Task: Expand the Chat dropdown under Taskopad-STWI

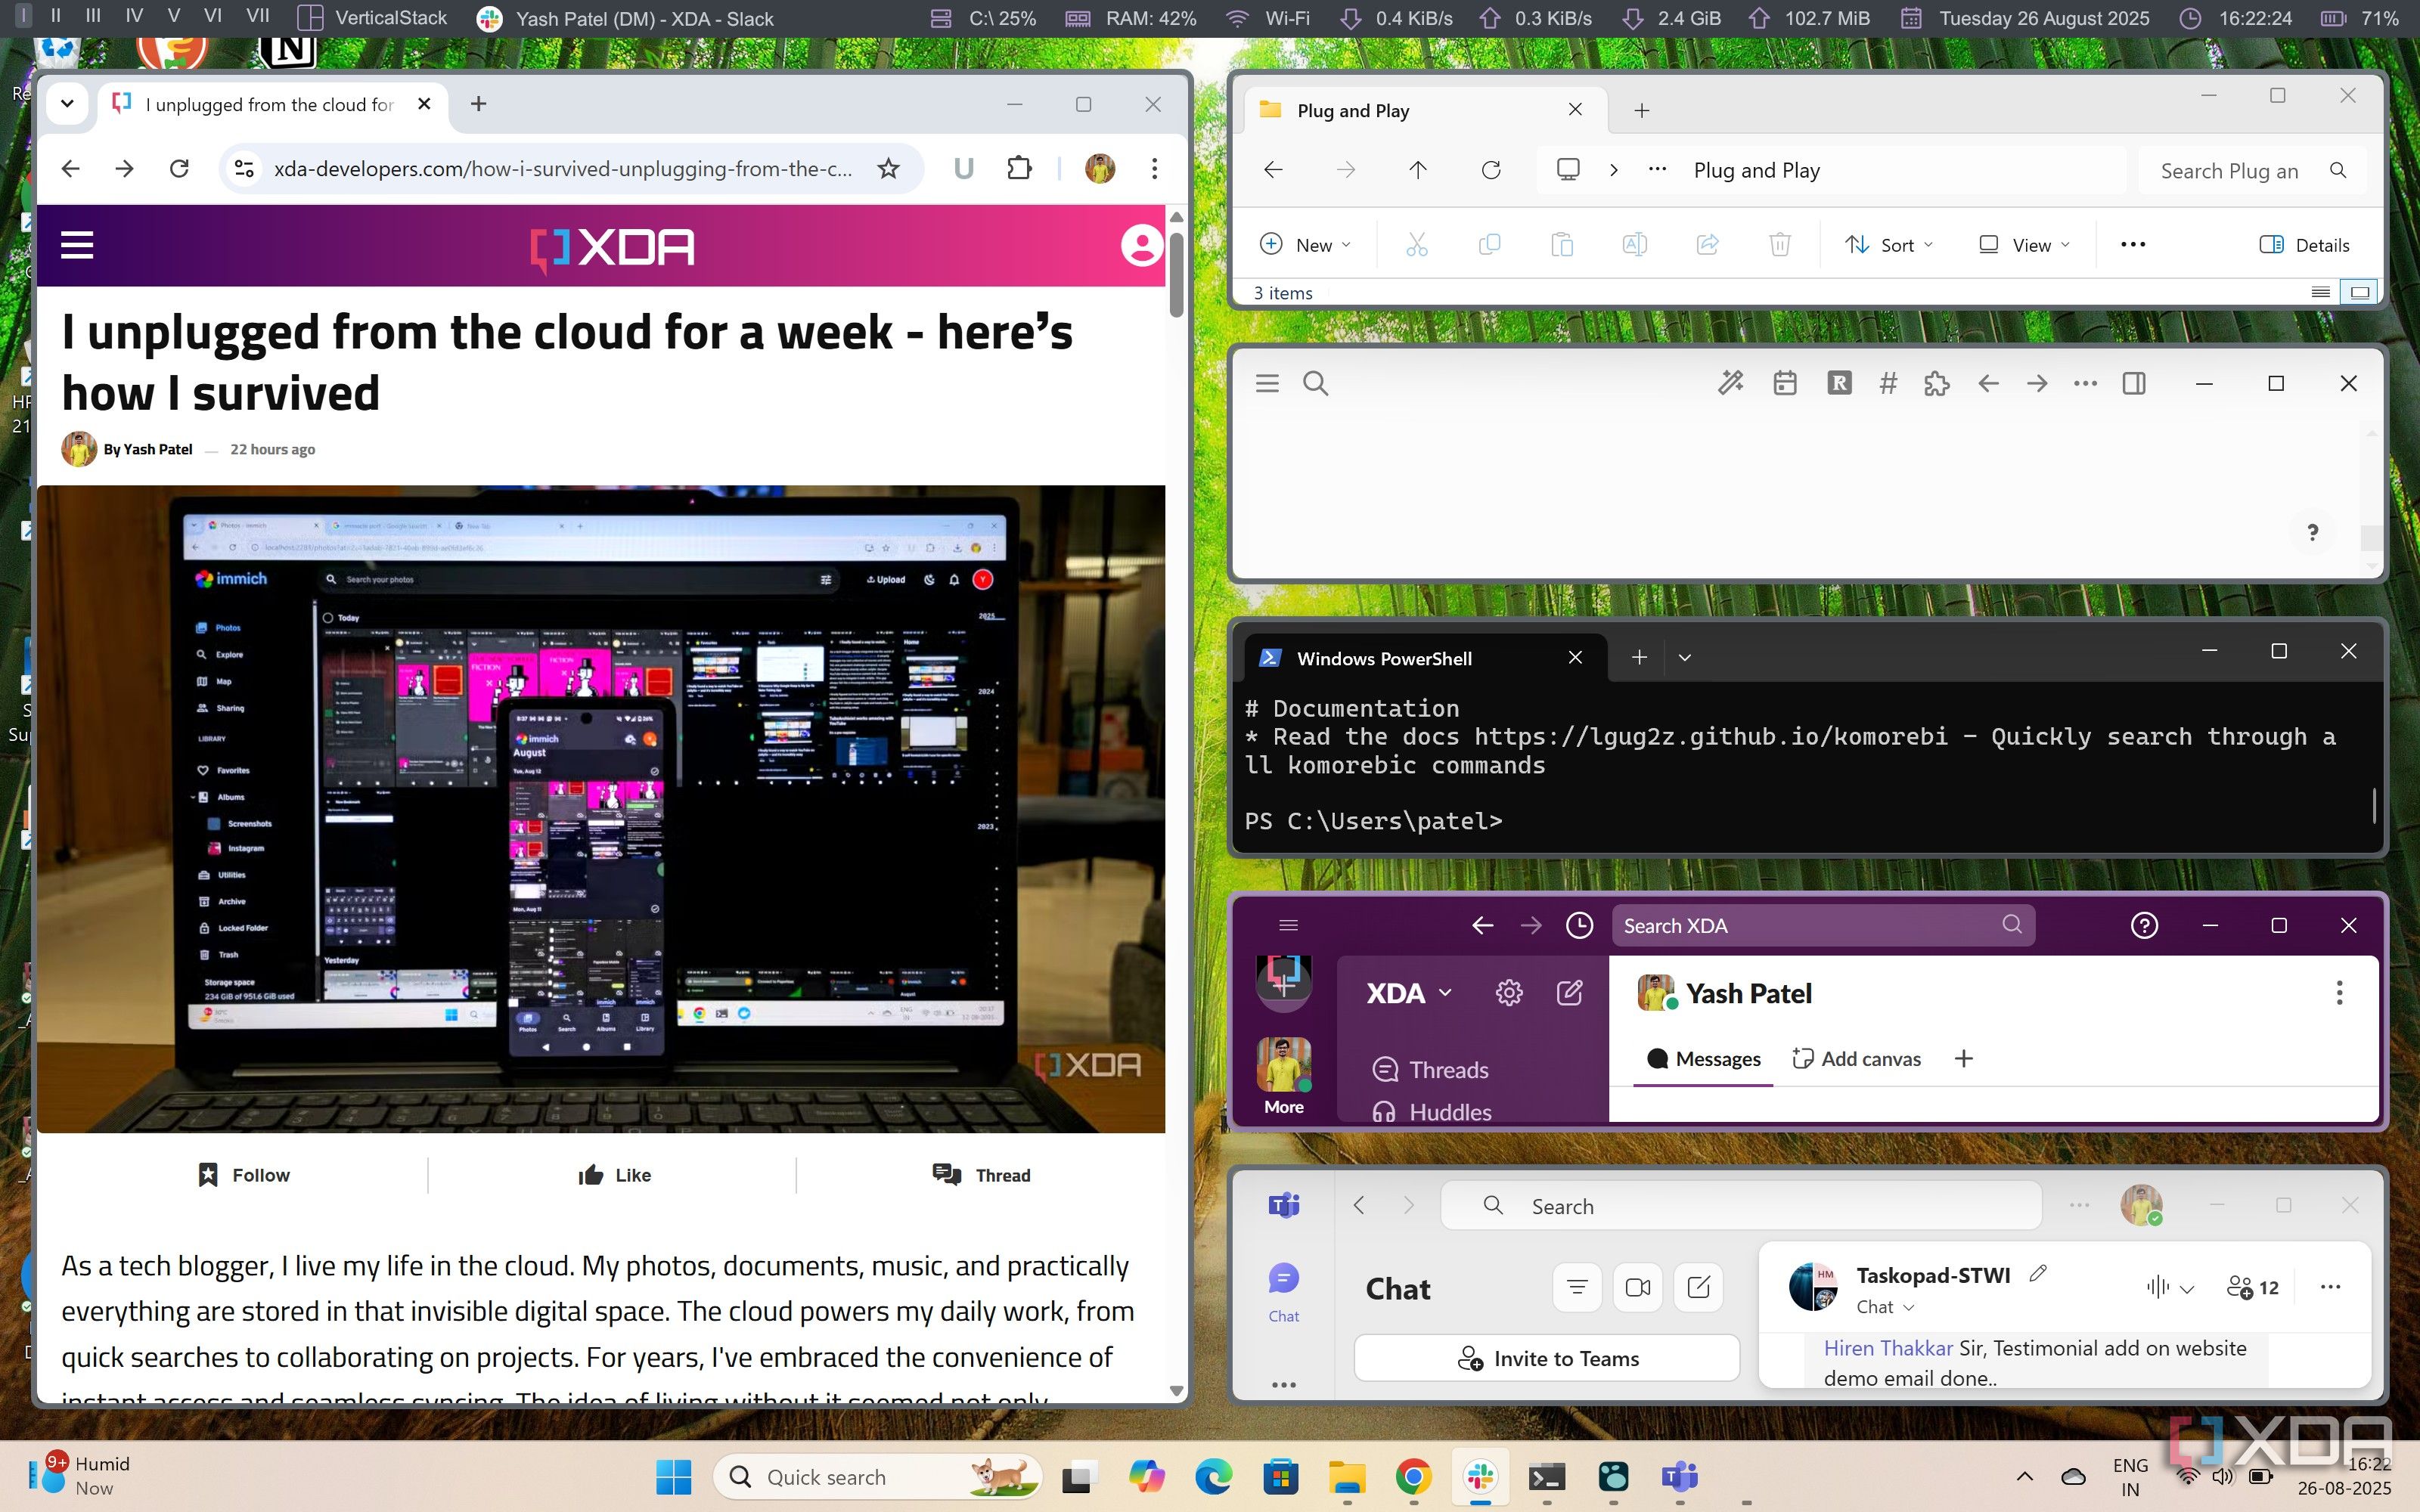Action: pos(1886,1307)
